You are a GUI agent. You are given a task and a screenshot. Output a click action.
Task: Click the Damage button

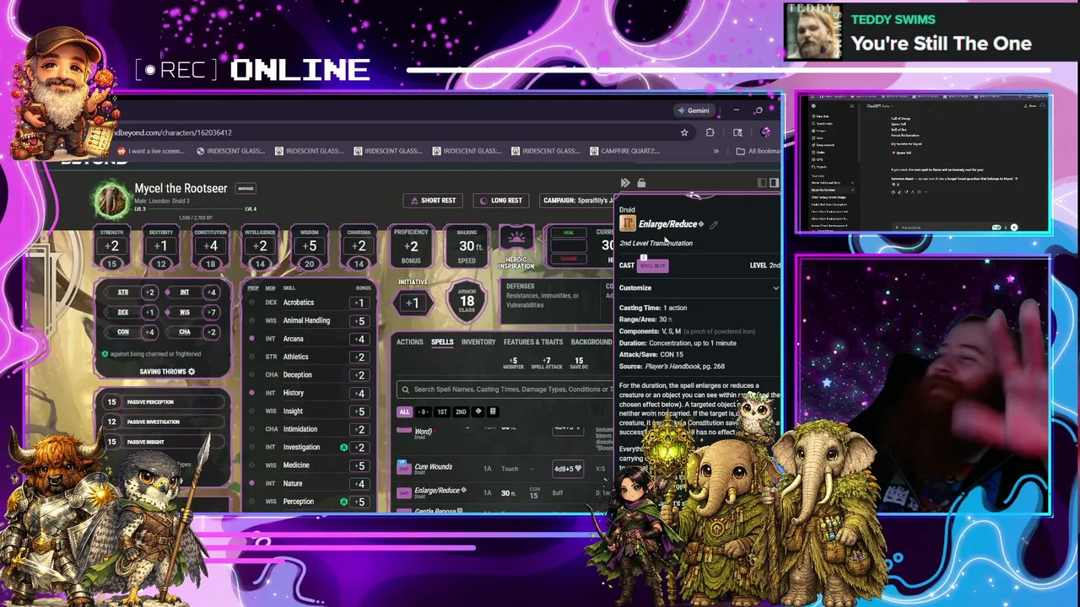point(569,259)
